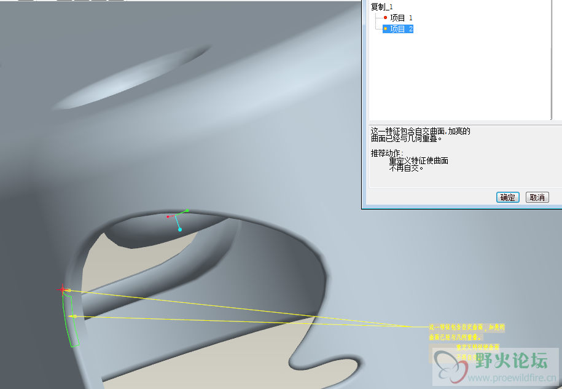Click the 取消 button
The image size is (562, 389).
(537, 197)
